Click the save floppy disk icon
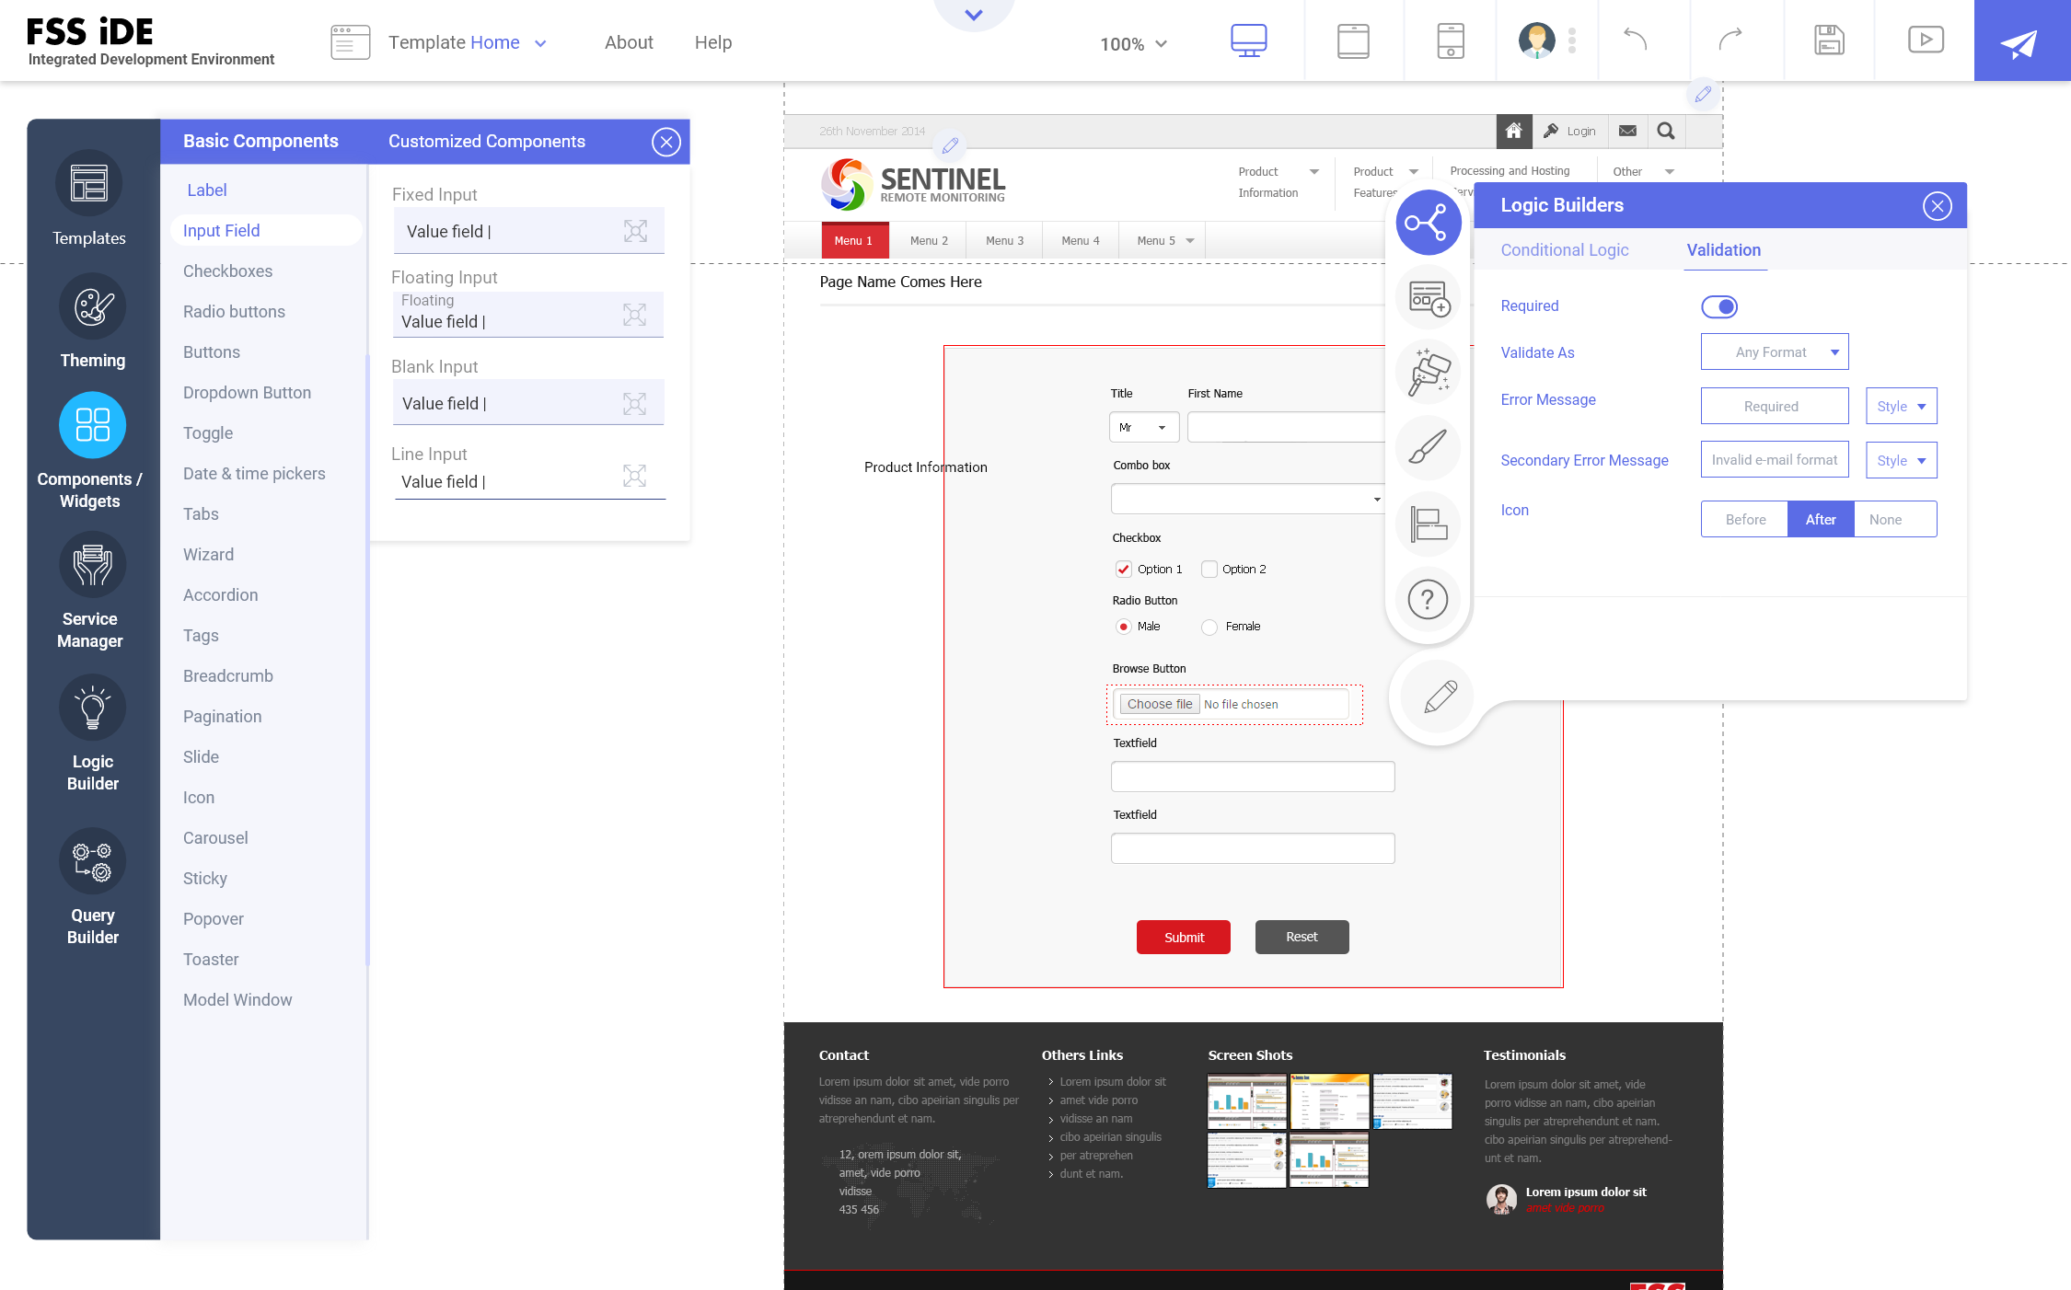This screenshot has height=1290, width=2071. 1828,40
